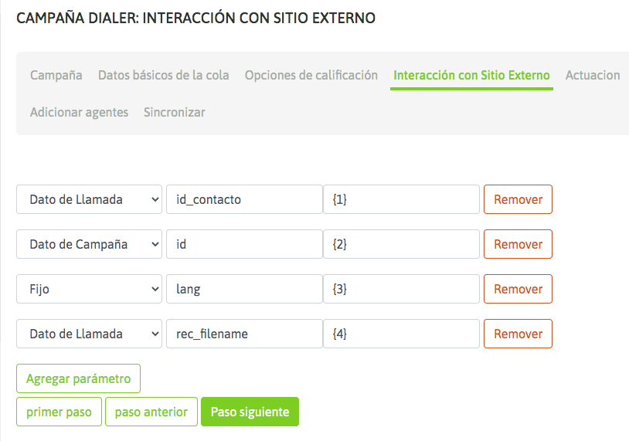Go to Paso siguiente
629x441 pixels.
(250, 412)
